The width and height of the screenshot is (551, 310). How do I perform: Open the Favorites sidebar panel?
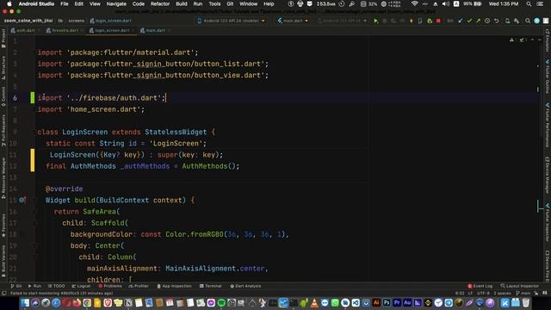(3, 226)
